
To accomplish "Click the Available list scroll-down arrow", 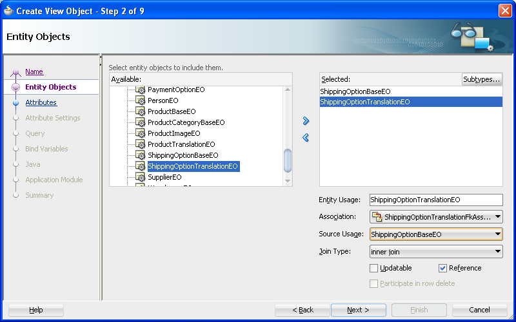I will click(288, 181).
